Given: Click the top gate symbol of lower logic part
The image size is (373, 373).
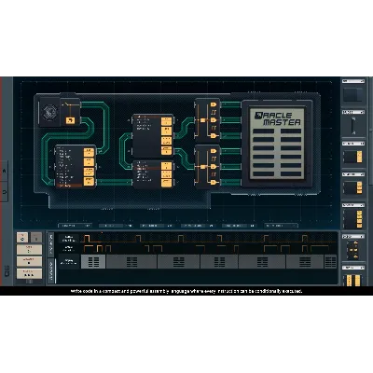Looking at the screenshot, I should click(x=214, y=151).
